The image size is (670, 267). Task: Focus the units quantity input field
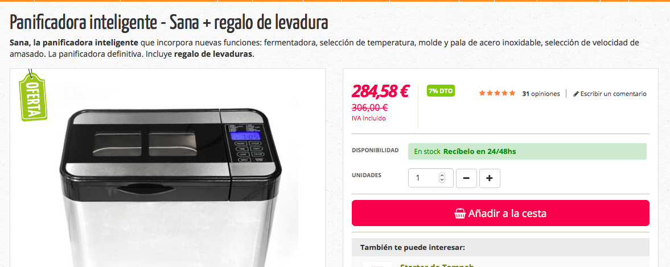click(430, 178)
